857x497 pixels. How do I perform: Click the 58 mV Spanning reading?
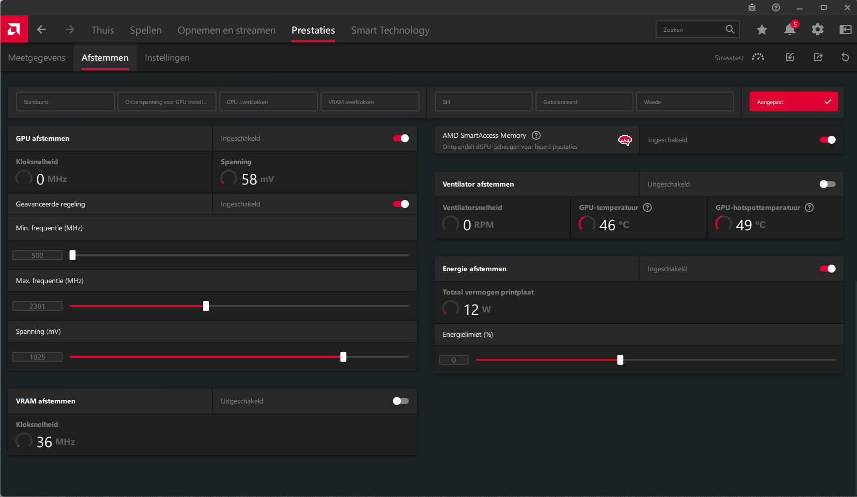pos(258,179)
